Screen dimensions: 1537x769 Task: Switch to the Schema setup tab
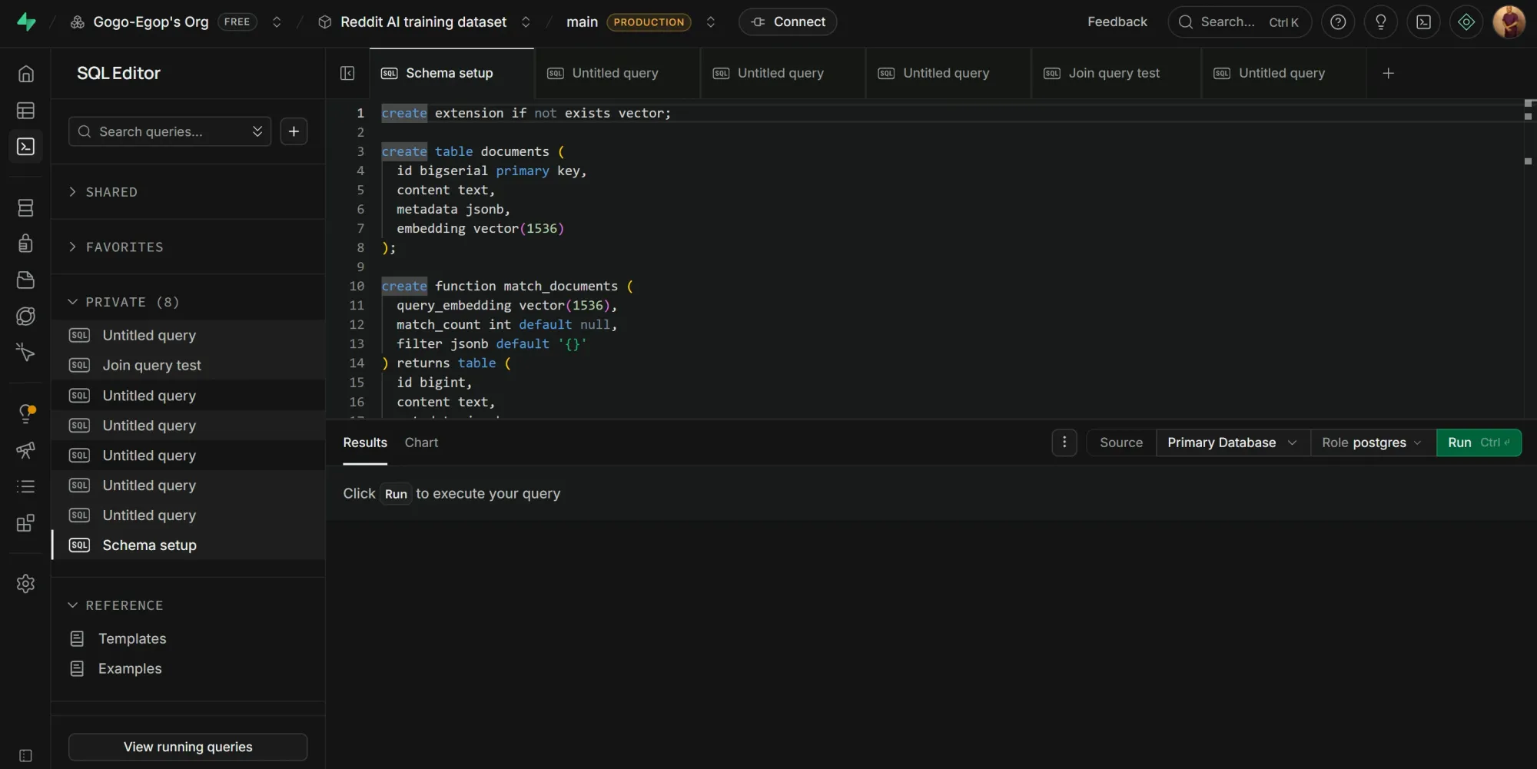[452, 73]
